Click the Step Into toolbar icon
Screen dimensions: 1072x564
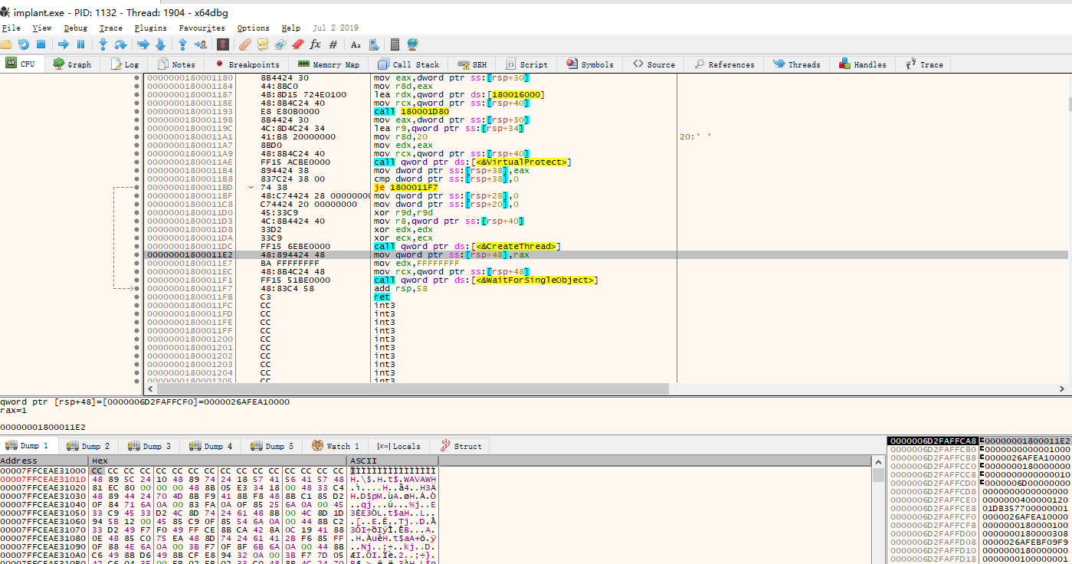(102, 44)
